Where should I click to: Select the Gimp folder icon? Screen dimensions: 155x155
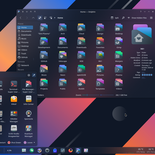(x=119, y=41)
